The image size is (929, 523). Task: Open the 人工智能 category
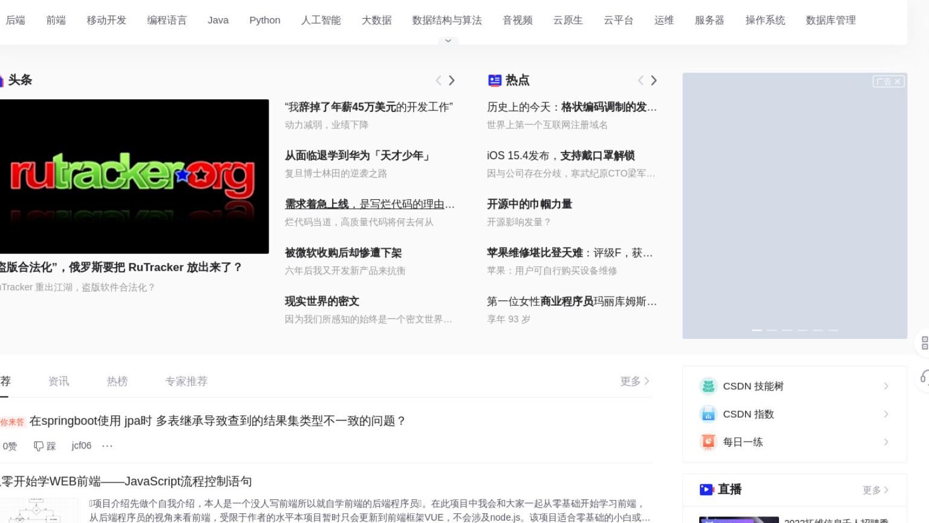coord(321,20)
